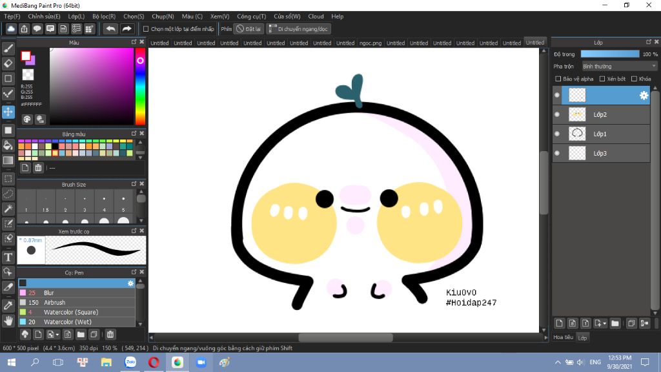Undock the Lớp layer panel
The height and width of the screenshot is (372, 661).
649,42
